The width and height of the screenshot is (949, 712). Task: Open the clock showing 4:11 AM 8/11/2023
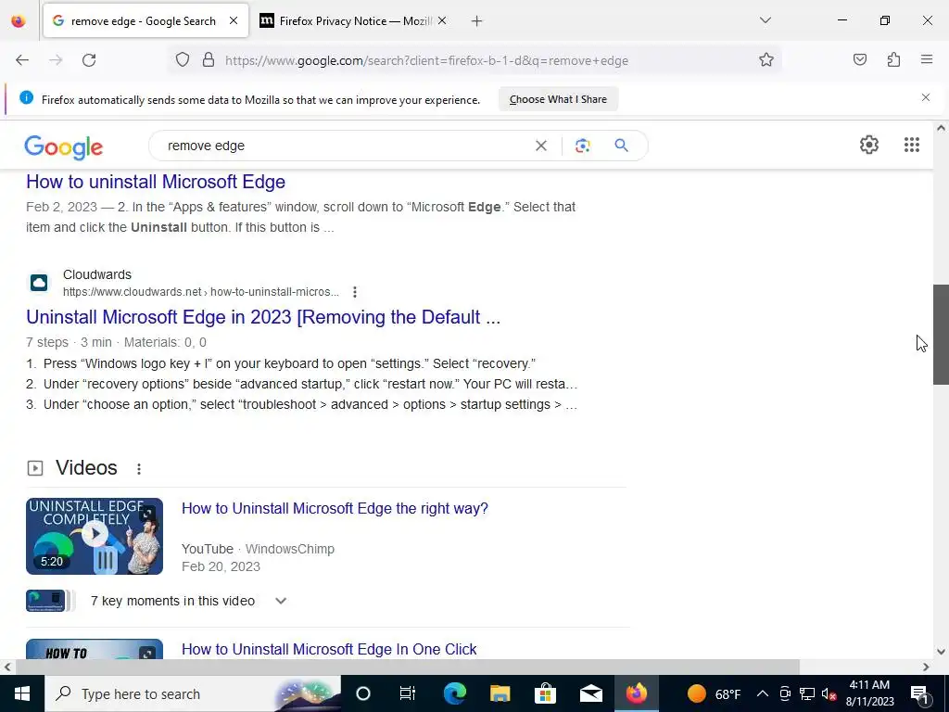[x=869, y=693]
